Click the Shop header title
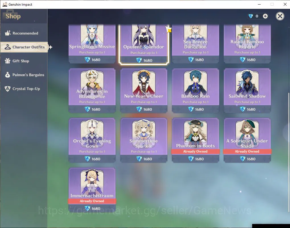This screenshot has width=290, height=228. click(x=13, y=16)
